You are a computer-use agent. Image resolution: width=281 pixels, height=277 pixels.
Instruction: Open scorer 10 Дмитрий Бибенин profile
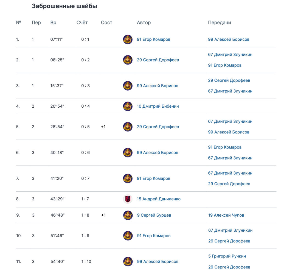tap(158, 106)
